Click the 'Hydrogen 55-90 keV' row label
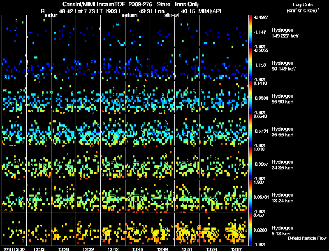 click(283, 99)
